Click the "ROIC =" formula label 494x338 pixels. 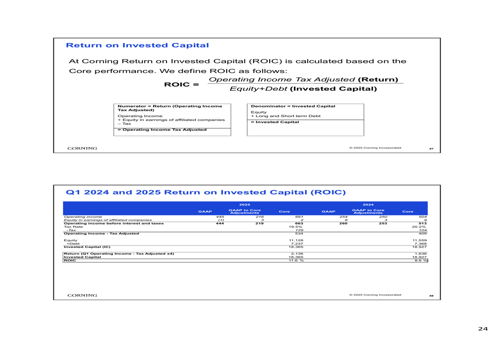point(181,84)
